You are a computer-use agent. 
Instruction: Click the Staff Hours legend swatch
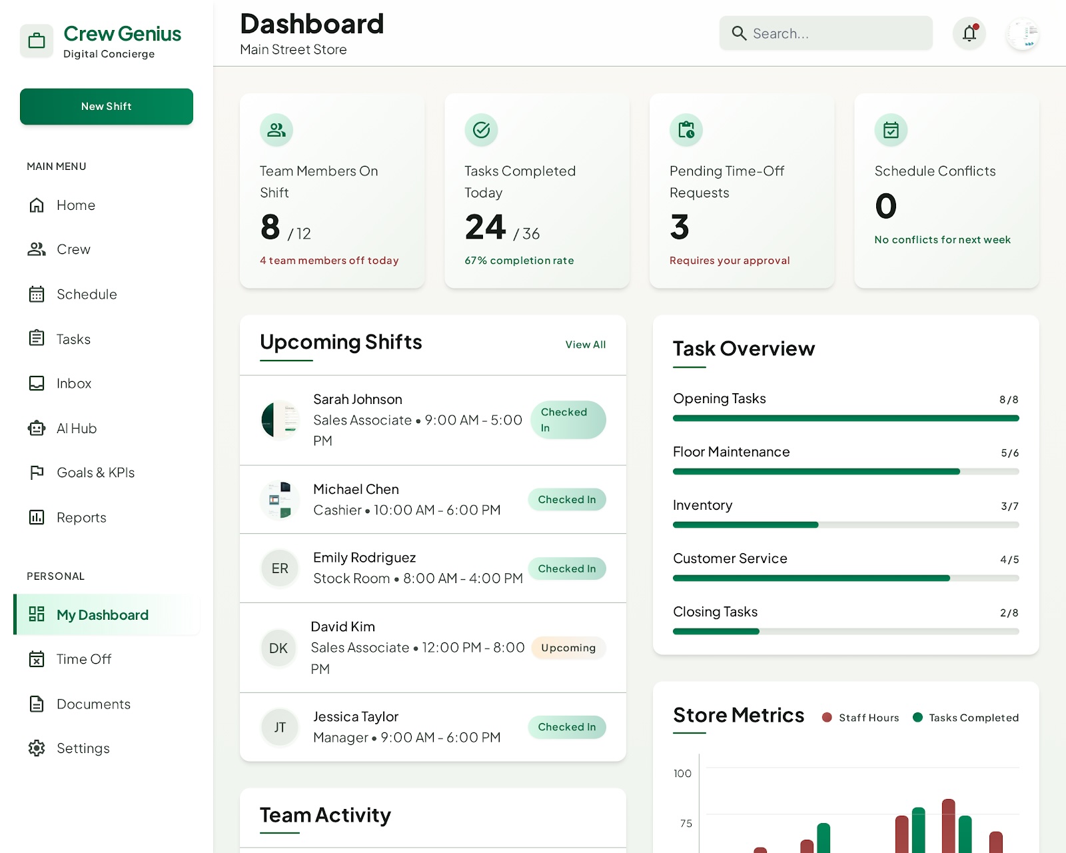pos(827,718)
